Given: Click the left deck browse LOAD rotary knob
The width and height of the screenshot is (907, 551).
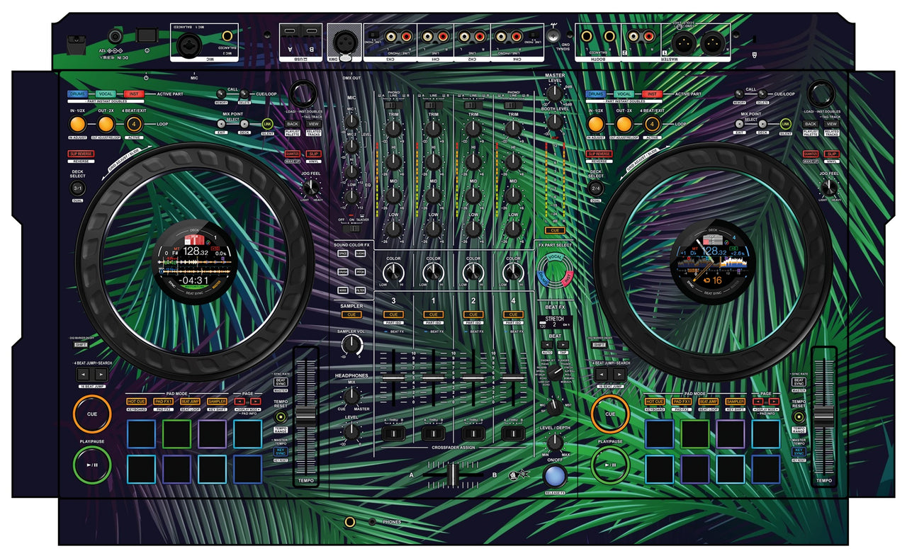Looking at the screenshot, I should click(x=303, y=93).
